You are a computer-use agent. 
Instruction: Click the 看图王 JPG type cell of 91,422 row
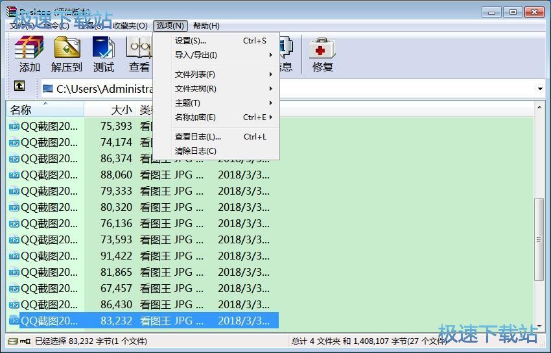172,256
